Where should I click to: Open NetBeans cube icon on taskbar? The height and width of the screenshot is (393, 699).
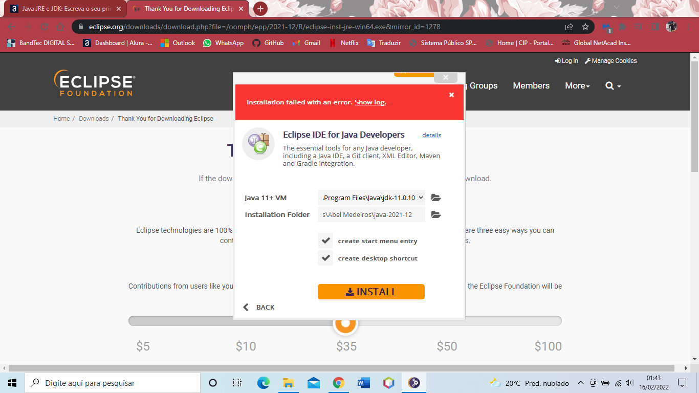pyautogui.click(x=389, y=383)
